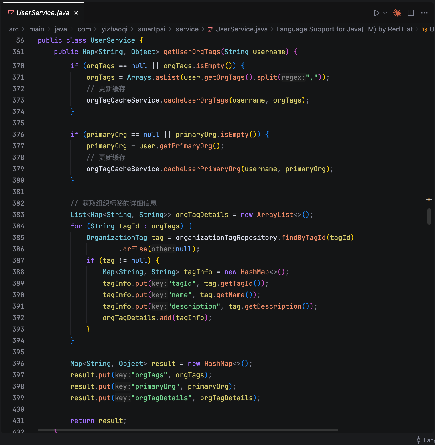The width and height of the screenshot is (435, 445).
Task: Open the main breadcrumb folder
Action: 37,29
